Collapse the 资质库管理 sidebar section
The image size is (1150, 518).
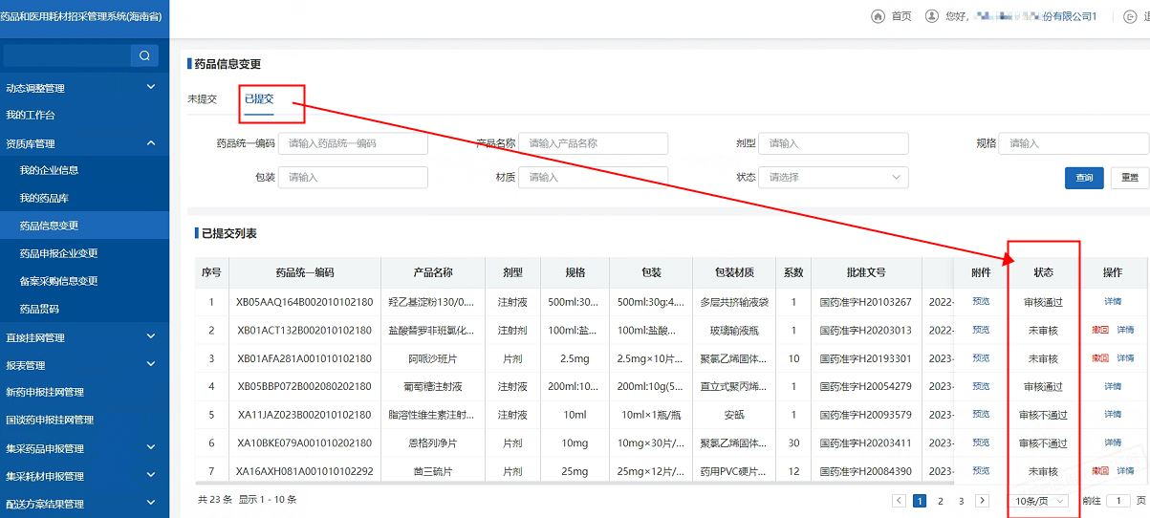tap(151, 143)
